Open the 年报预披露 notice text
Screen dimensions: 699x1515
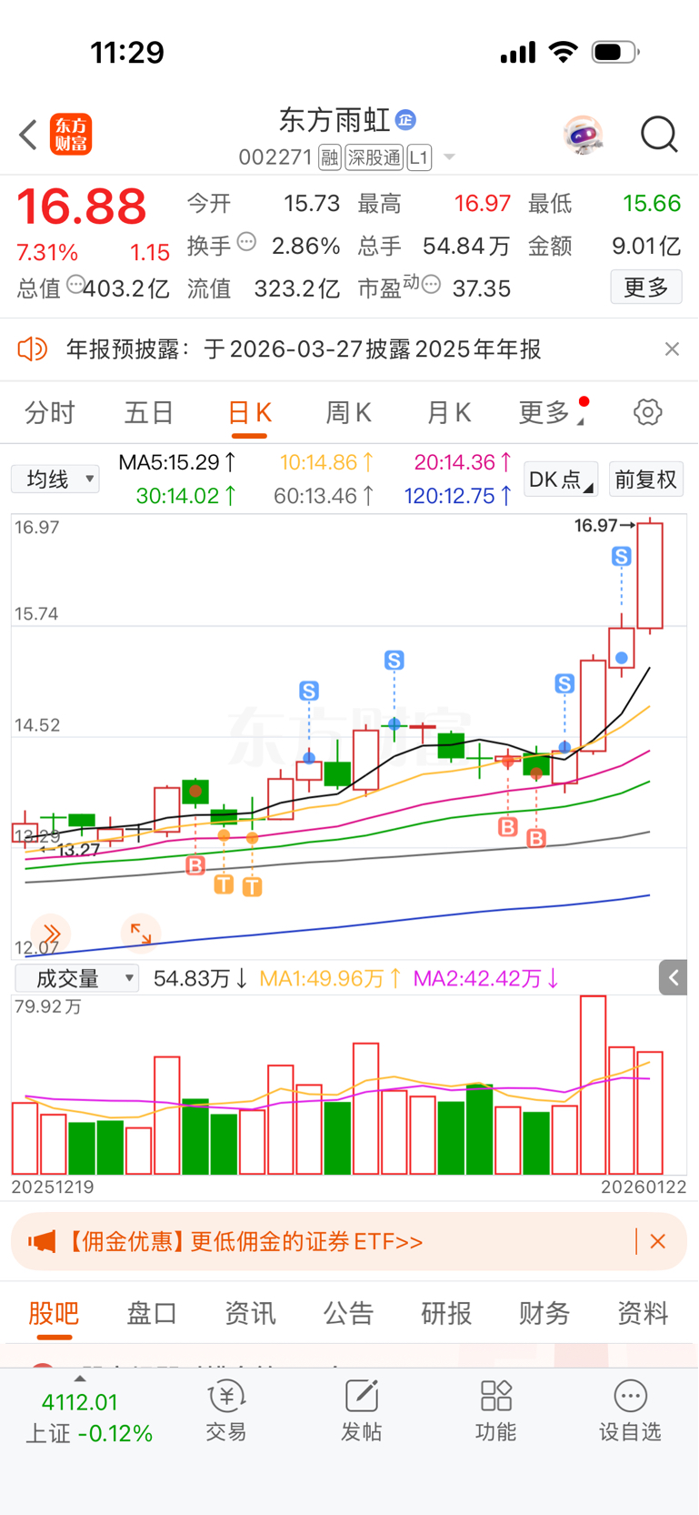point(304,349)
